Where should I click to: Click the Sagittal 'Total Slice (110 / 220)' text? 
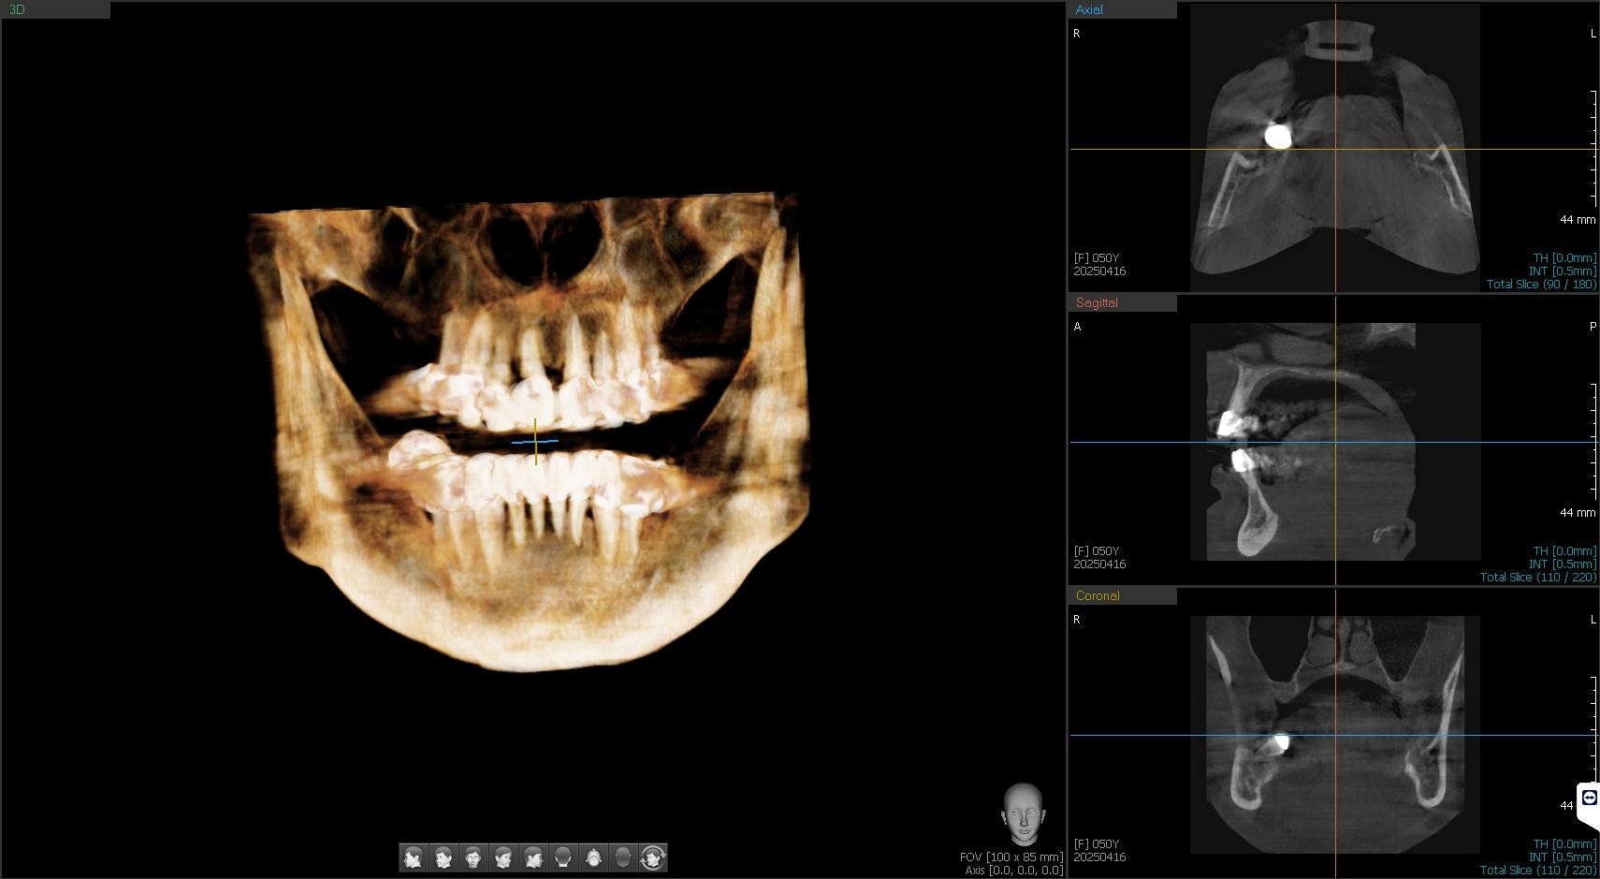1538,578
